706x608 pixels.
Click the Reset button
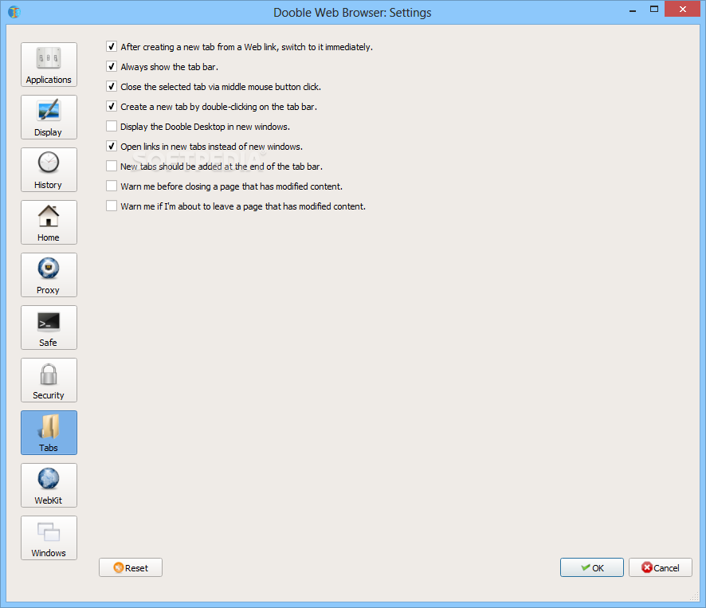pos(131,568)
